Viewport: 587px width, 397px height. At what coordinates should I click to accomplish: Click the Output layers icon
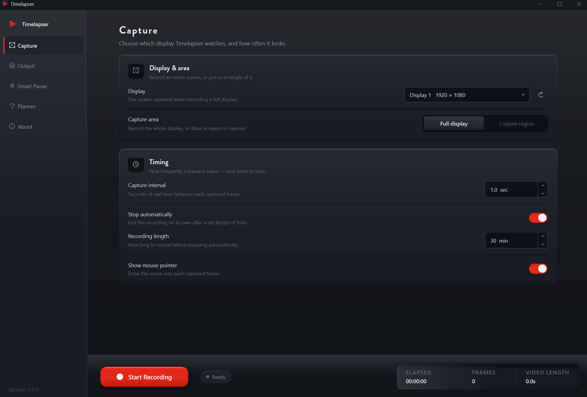pyautogui.click(x=12, y=66)
